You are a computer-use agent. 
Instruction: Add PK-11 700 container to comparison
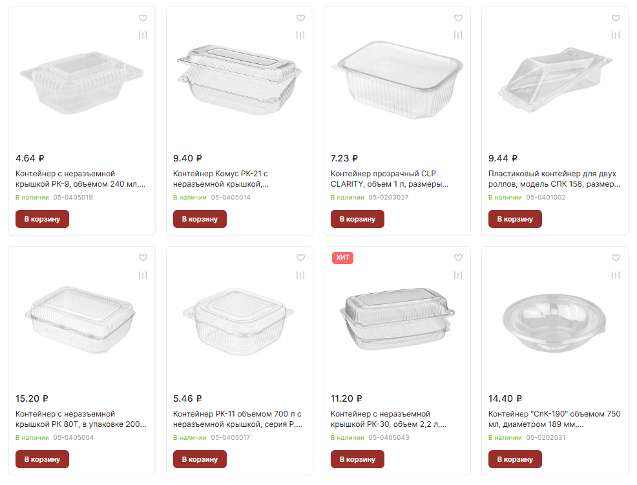click(300, 275)
